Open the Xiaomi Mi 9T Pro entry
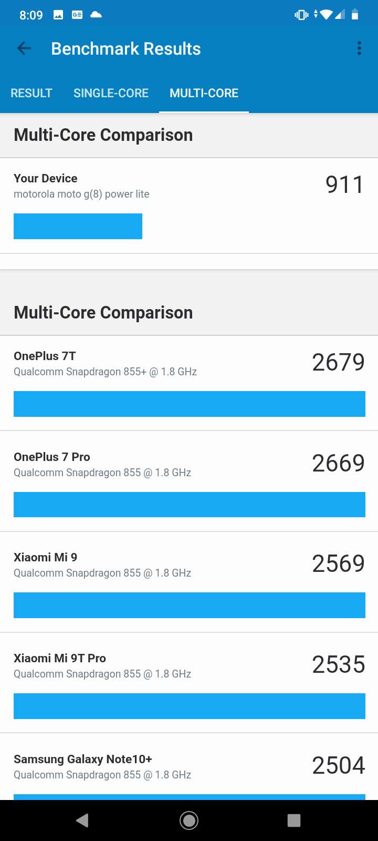Viewport: 378px width, 841px height. 189,683
